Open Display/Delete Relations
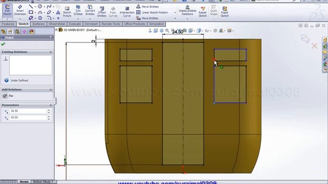Screen dimensions: 328x184 (188, 10)
